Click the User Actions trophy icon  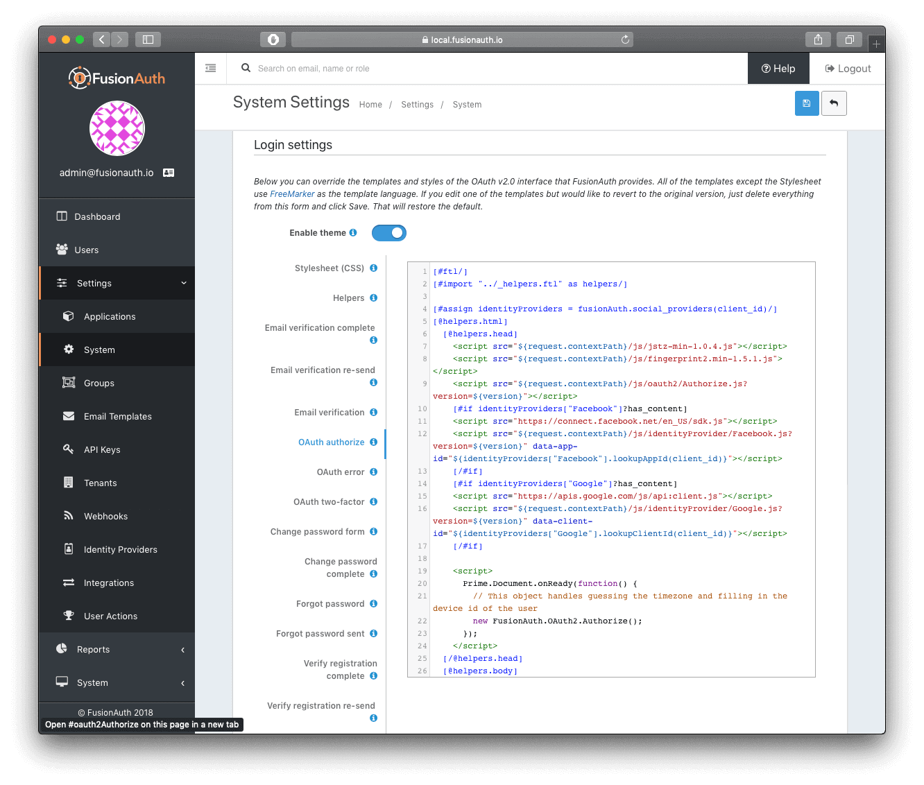point(69,616)
